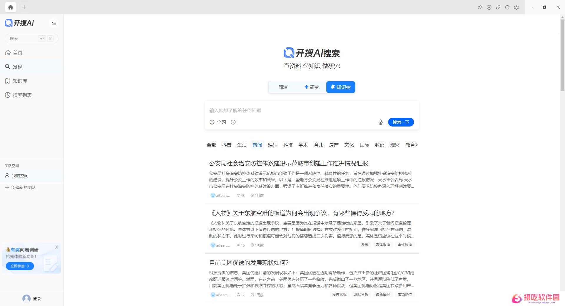Image resolution: width=565 pixels, height=306 pixels.
Task: Click the 开搜AI logo in sidebar
Action: [x=19, y=23]
